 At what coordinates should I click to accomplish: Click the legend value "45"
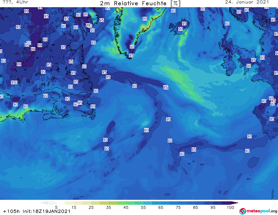pos(126,207)
